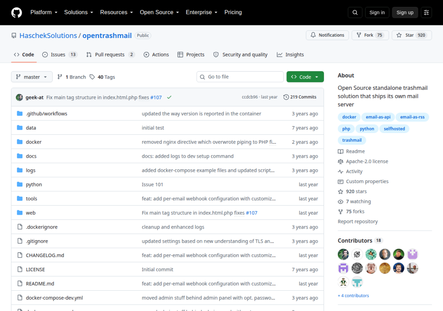The width and height of the screenshot is (443, 311).
Task: Select the email-as-api topic tag
Action: coord(378,117)
